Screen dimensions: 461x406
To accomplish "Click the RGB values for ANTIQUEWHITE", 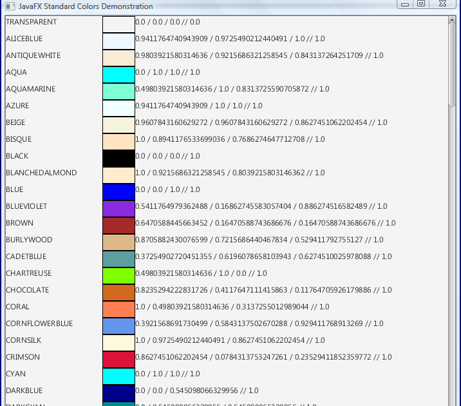I will click(259, 55).
